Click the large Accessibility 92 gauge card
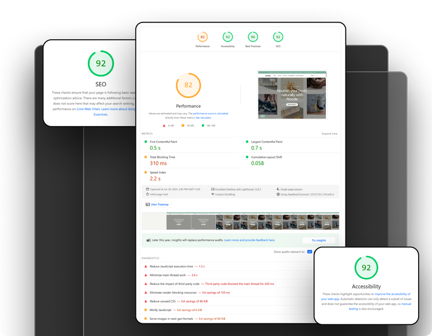Screen dimensions: 432x336 [x=366, y=267]
